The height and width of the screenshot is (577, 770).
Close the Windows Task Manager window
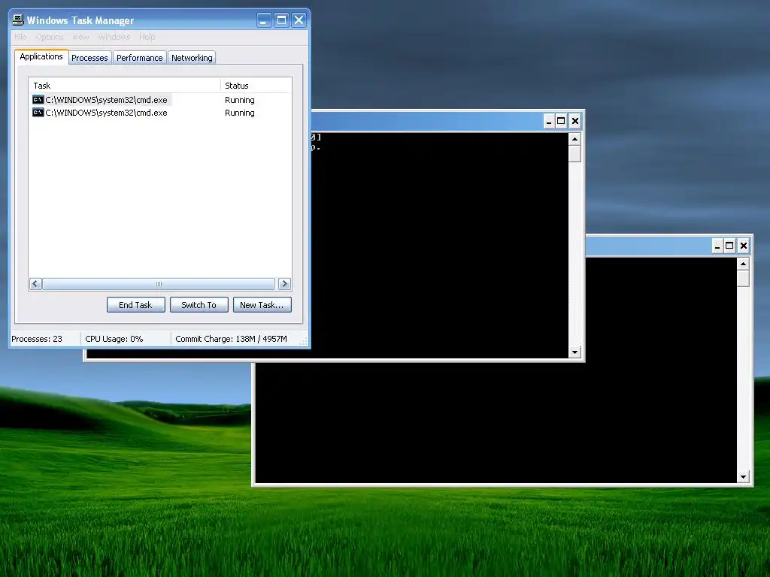pyautogui.click(x=299, y=20)
